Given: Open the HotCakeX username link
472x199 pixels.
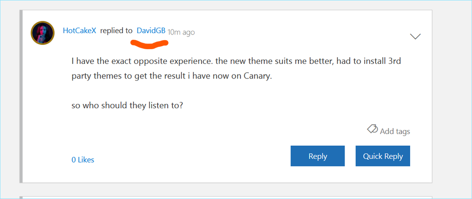Looking at the screenshot, I should (79, 31).
